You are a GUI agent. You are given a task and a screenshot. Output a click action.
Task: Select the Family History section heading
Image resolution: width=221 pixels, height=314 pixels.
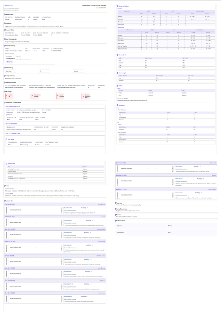click(x=10, y=76)
